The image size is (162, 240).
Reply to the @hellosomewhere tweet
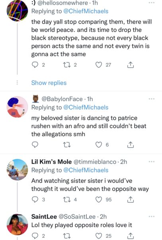[x=35, y=65]
